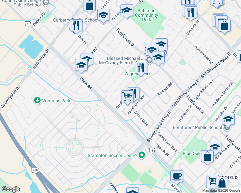
Task: Click the Dewside Dr street label
Action: click(x=193, y=28)
